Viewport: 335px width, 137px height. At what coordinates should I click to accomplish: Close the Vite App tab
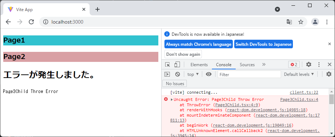84,9
